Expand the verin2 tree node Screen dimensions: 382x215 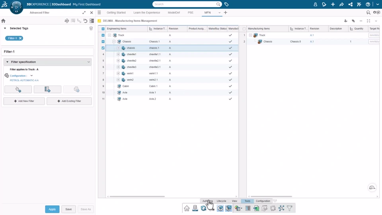click(x=118, y=80)
